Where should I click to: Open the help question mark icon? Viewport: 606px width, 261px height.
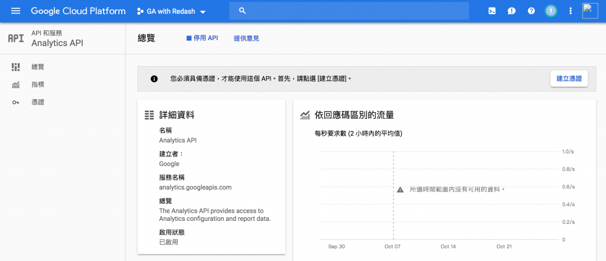(531, 11)
